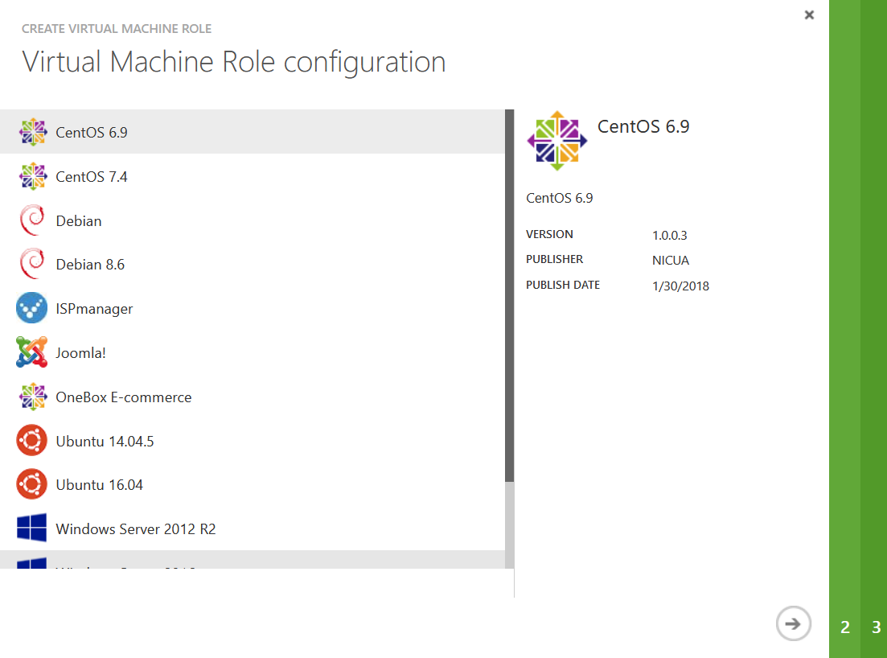887x658 pixels.
Task: Click the Debian swirl icon beside plain Debian
Action: (x=32, y=220)
